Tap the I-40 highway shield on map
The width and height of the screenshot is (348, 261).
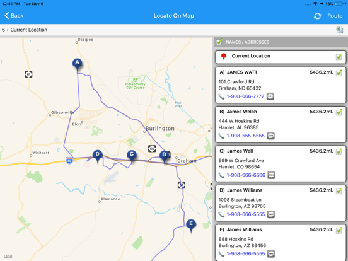(x=69, y=160)
